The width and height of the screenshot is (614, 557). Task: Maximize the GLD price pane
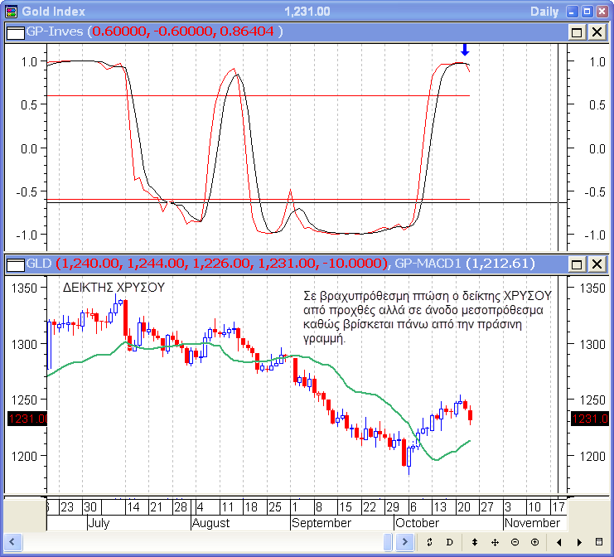pyautogui.click(x=577, y=264)
